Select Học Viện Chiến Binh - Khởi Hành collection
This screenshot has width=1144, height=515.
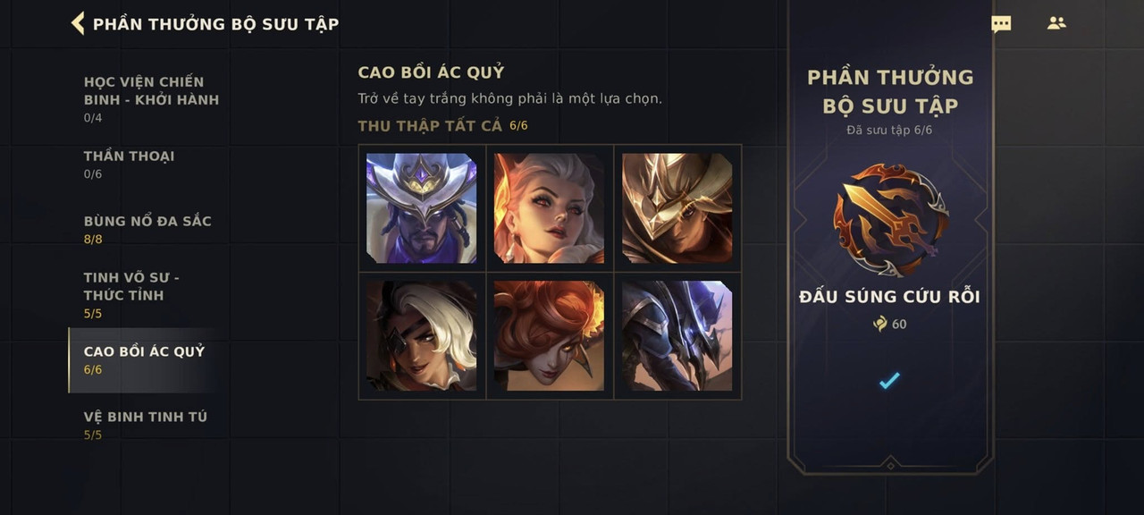point(151,99)
